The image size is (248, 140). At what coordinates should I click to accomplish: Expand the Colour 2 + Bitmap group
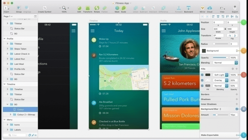[x=11, y=115]
